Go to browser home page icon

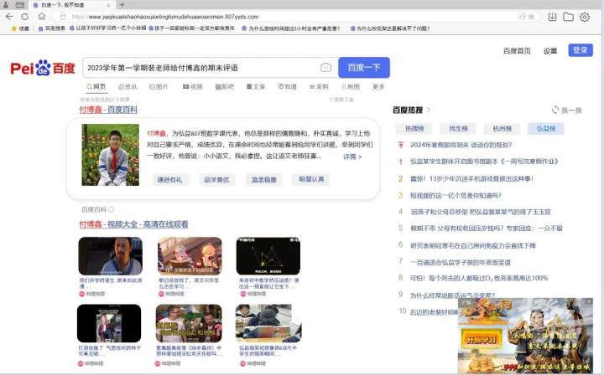coord(42,17)
